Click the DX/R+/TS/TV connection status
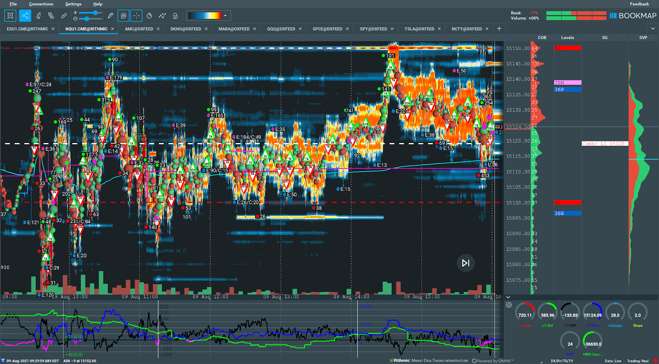 [562, 361]
